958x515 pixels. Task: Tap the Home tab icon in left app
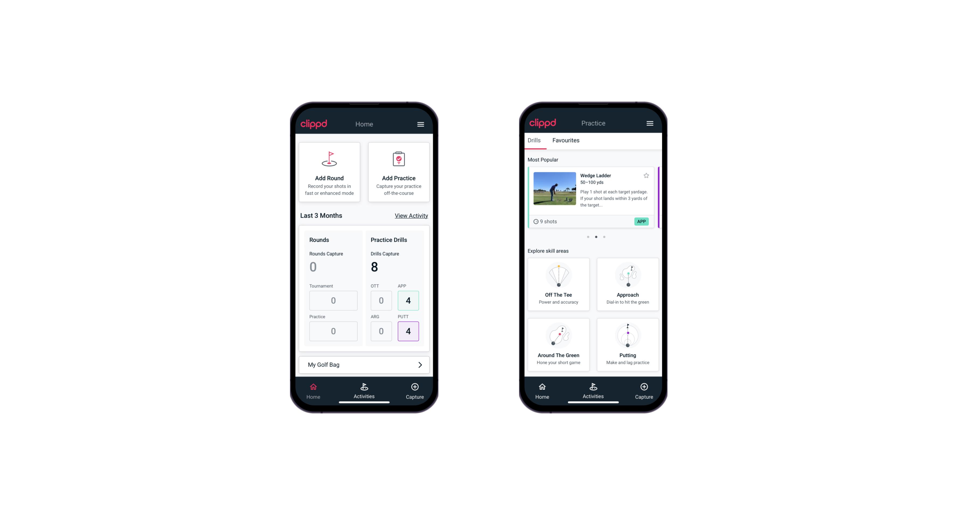pos(313,389)
